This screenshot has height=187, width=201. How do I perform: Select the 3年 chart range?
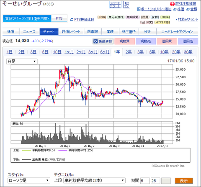click(x=140, y=52)
